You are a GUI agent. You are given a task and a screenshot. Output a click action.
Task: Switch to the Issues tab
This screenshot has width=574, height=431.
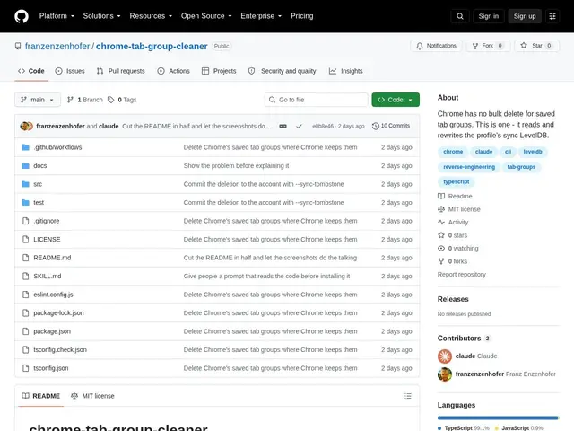tap(70, 71)
